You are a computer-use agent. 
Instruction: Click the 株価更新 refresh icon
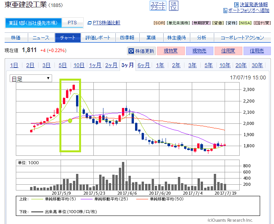click(131, 51)
